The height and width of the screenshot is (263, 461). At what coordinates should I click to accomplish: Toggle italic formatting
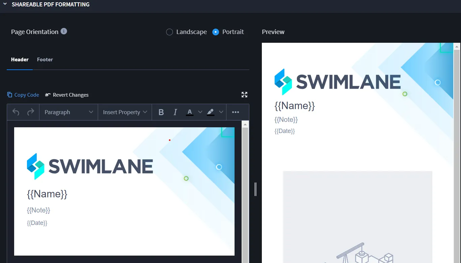coord(175,112)
